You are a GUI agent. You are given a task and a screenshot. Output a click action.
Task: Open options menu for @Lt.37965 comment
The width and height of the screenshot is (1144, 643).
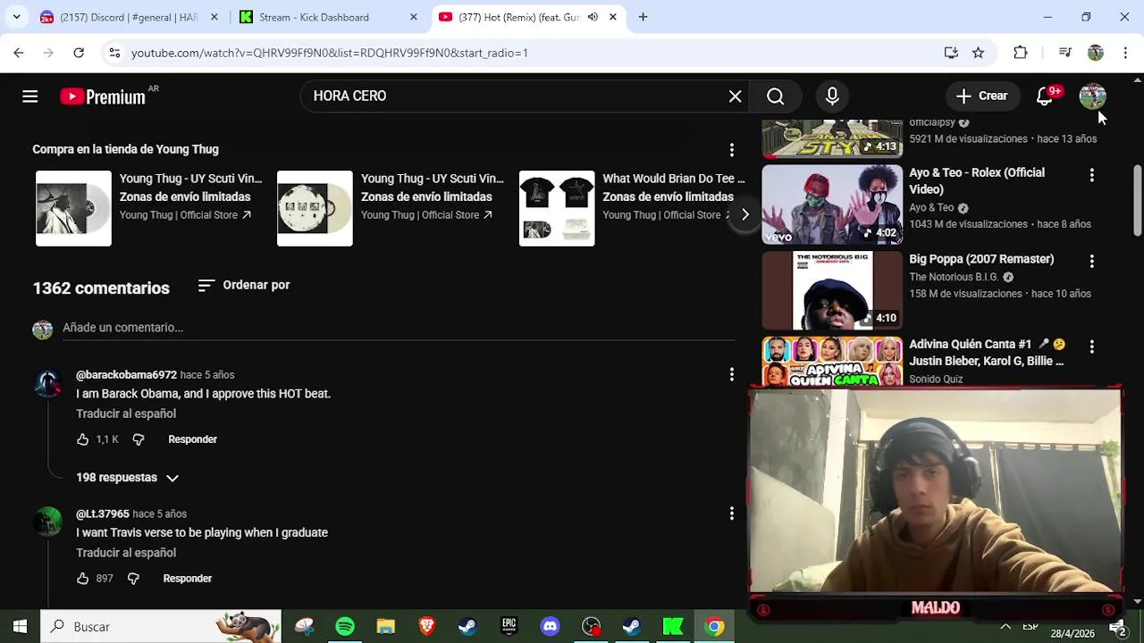coord(731,514)
